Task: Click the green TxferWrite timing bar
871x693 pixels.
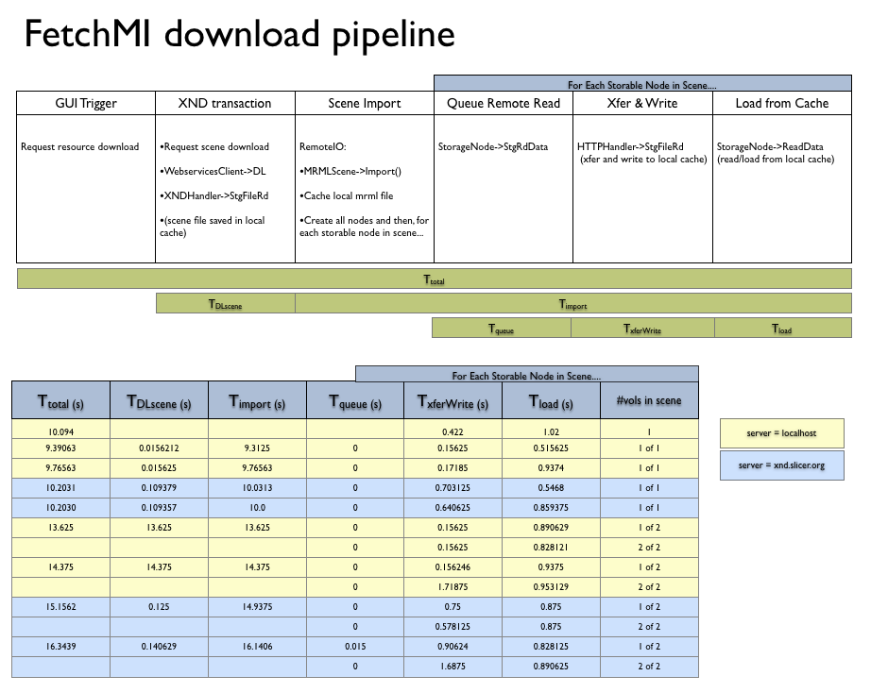Action: pos(642,328)
